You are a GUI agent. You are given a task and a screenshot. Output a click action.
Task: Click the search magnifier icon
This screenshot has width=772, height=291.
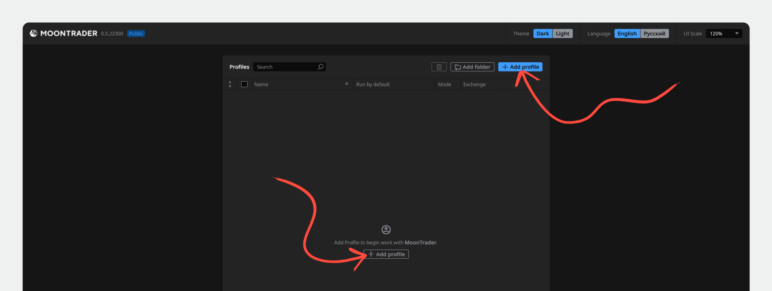320,67
